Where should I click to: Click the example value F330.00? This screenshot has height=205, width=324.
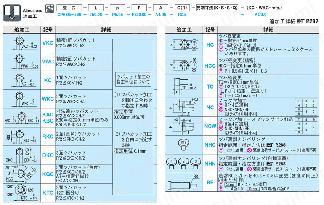coord(139,15)
